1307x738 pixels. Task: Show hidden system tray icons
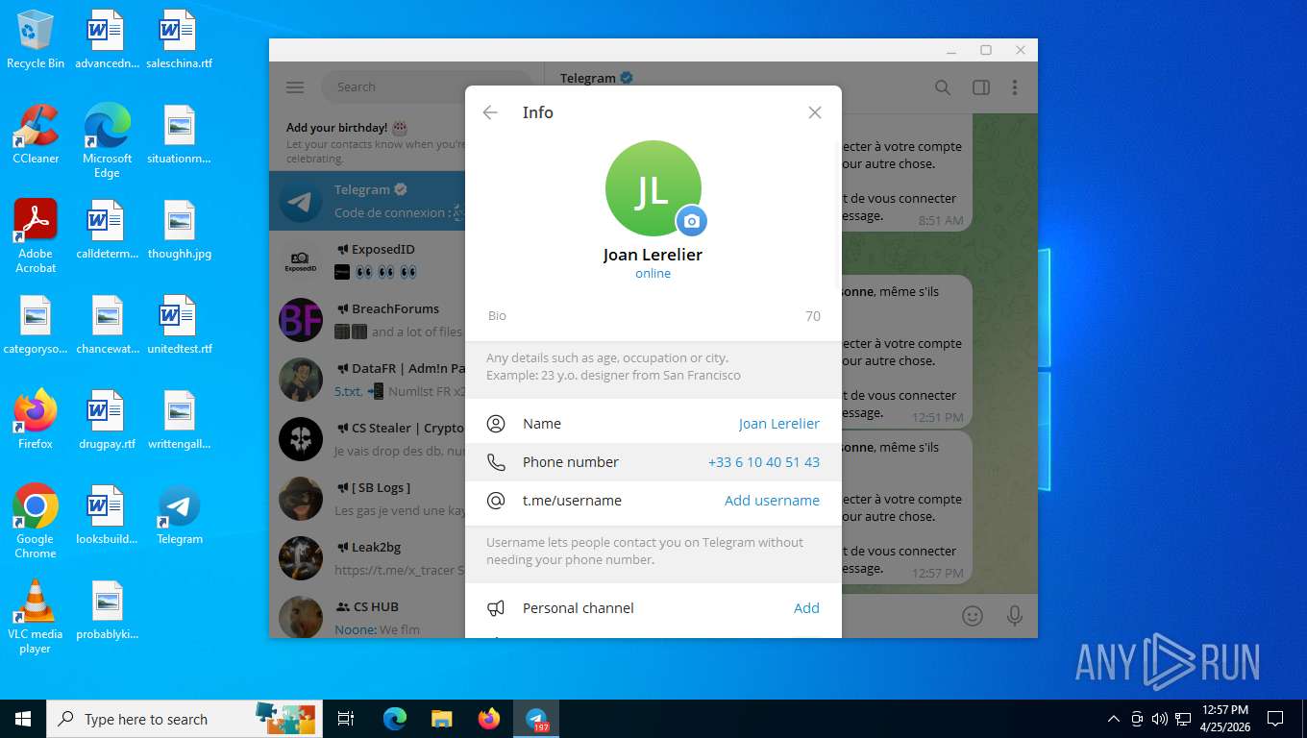tap(1114, 719)
